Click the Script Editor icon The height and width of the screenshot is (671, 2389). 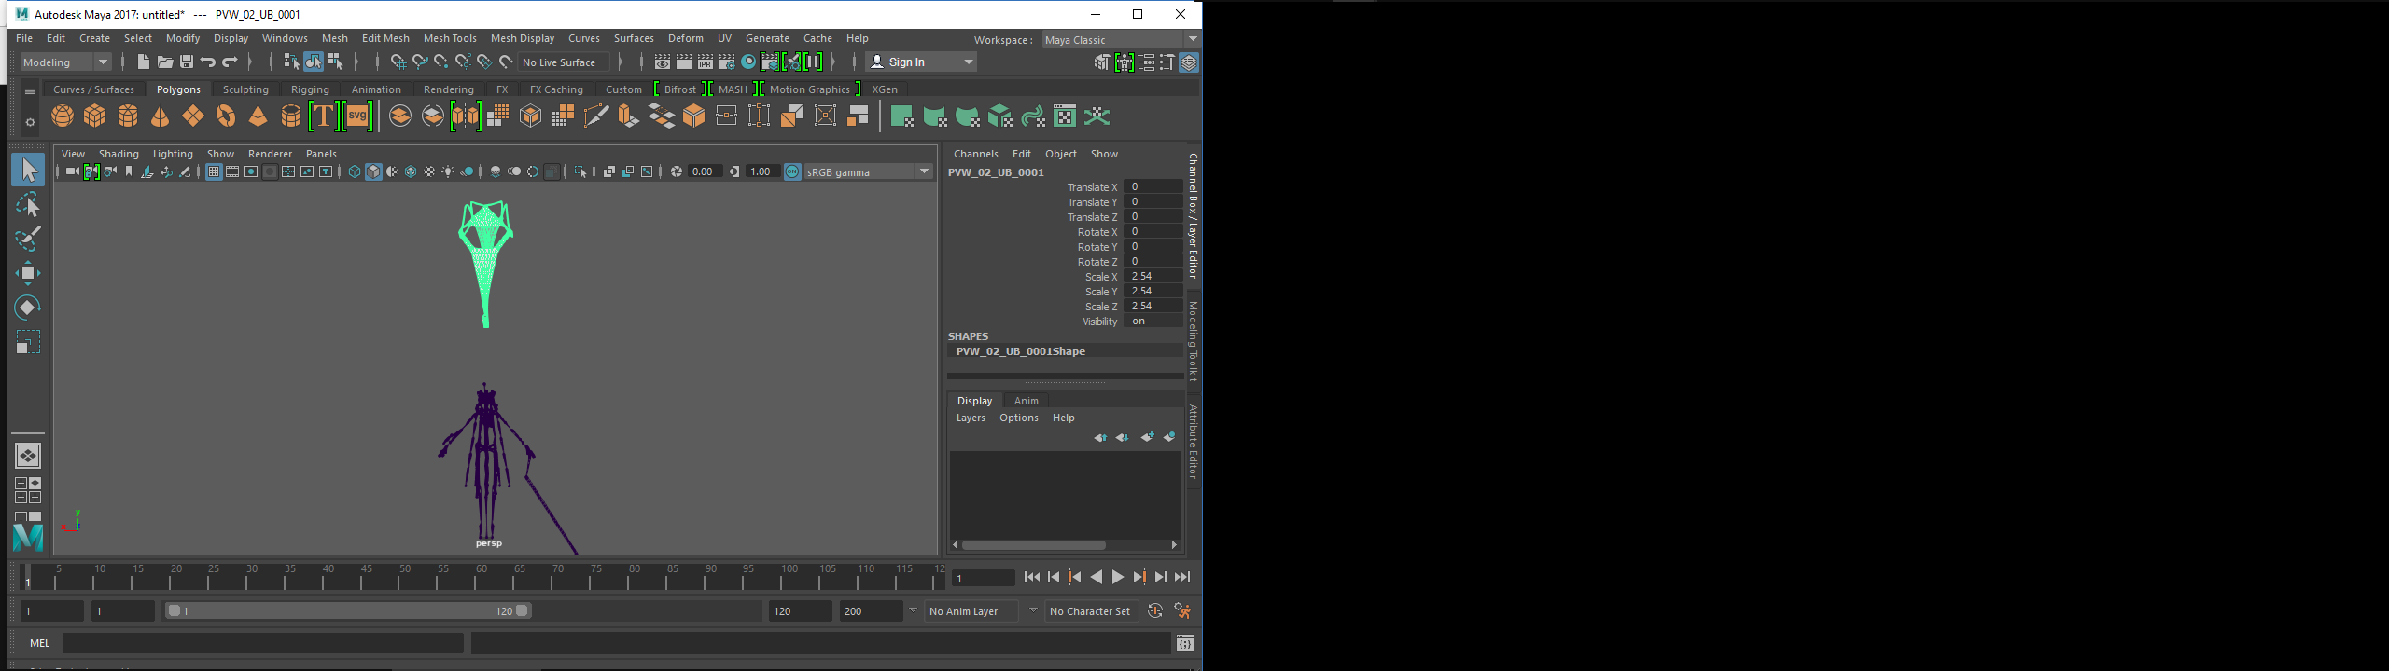[x=1184, y=643]
